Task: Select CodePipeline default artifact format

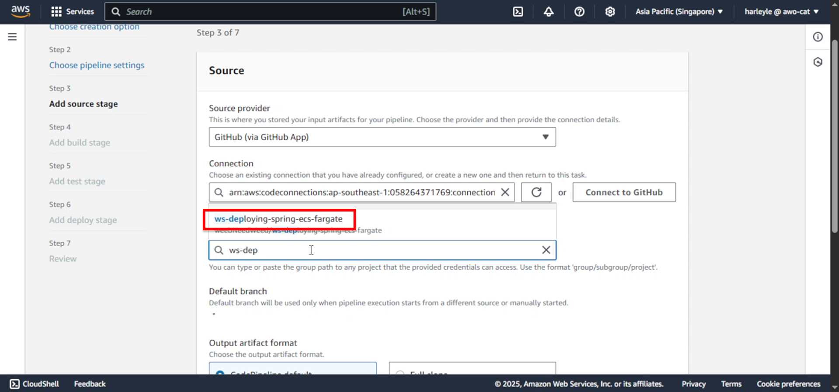Action: (x=293, y=368)
